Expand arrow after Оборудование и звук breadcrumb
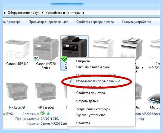 point(42,13)
